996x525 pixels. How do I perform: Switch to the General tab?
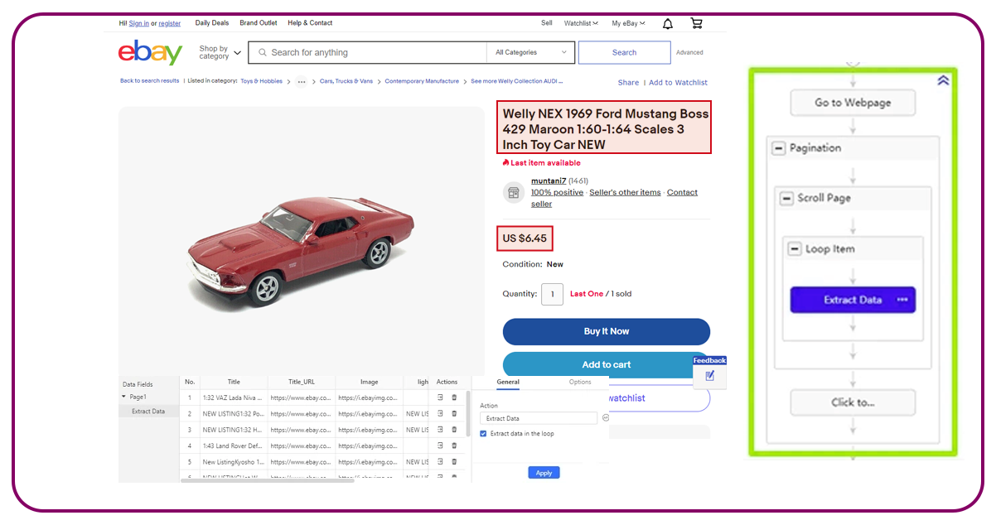[508, 382]
